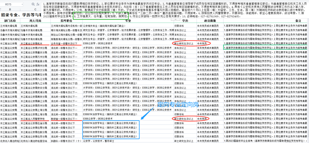Viewport: 309px width, 143px height.
Task: Select cell 长江航运公安局重庆分局
Action: point(35,52)
